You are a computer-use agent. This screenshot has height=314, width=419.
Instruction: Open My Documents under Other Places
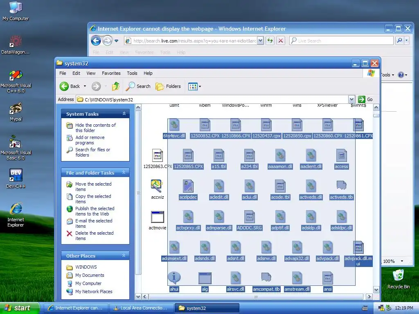90,275
